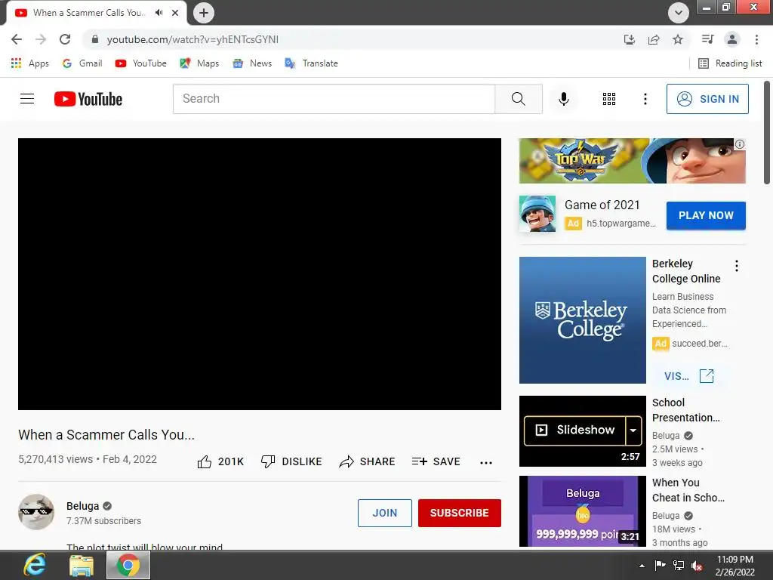
Task: Click the share this page icon in address bar
Action: [654, 39]
